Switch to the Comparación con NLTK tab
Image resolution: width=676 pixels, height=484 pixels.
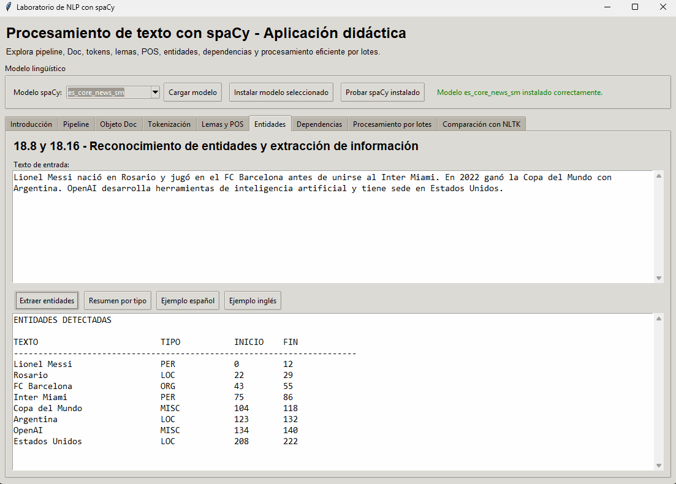click(x=482, y=123)
